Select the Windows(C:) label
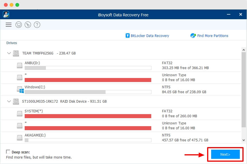 pyautogui.click(x=35, y=87)
